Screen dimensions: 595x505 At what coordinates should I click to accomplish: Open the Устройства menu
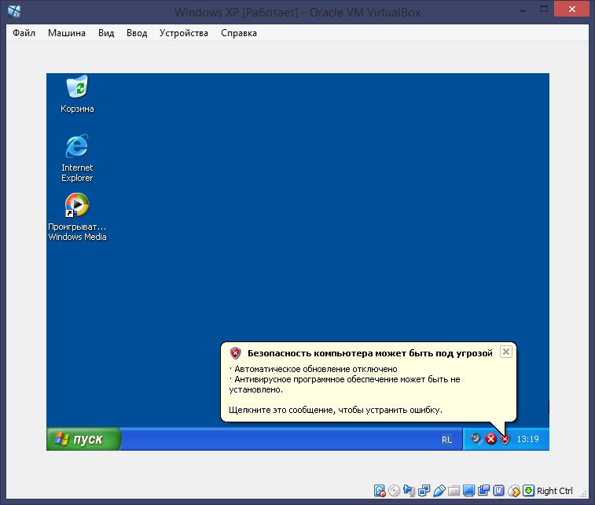click(x=184, y=33)
